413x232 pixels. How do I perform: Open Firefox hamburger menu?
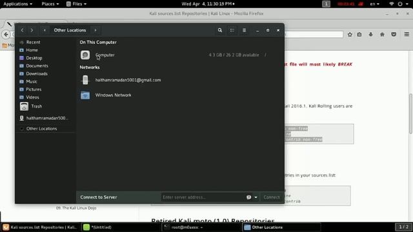click(407, 34)
